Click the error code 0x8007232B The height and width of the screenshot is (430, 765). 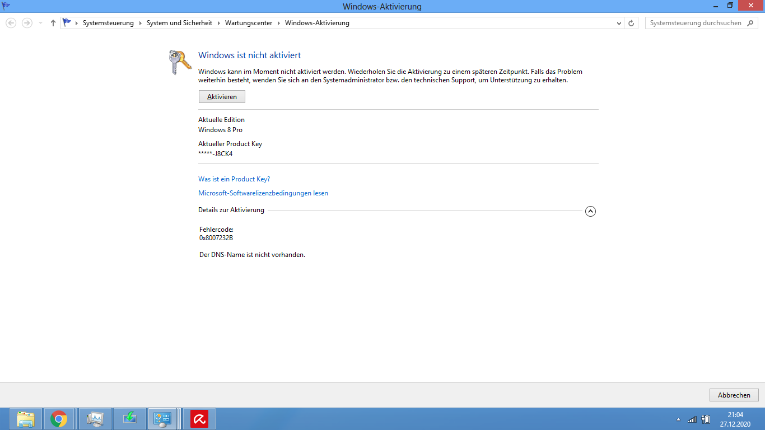pyautogui.click(x=216, y=238)
